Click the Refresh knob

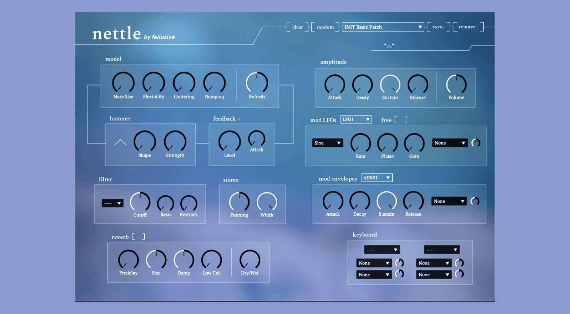[256, 82]
